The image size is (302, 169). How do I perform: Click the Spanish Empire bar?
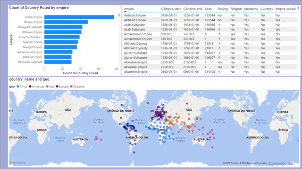point(61,42)
